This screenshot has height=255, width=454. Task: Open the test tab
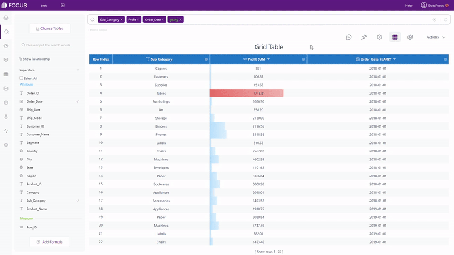[x=44, y=6]
